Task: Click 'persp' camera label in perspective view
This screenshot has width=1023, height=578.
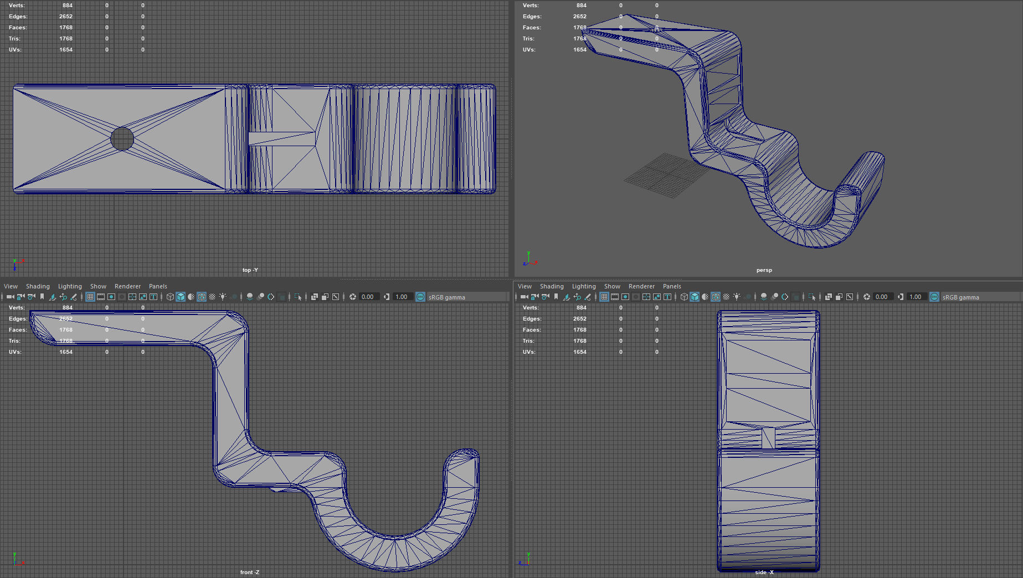Action: coord(764,270)
